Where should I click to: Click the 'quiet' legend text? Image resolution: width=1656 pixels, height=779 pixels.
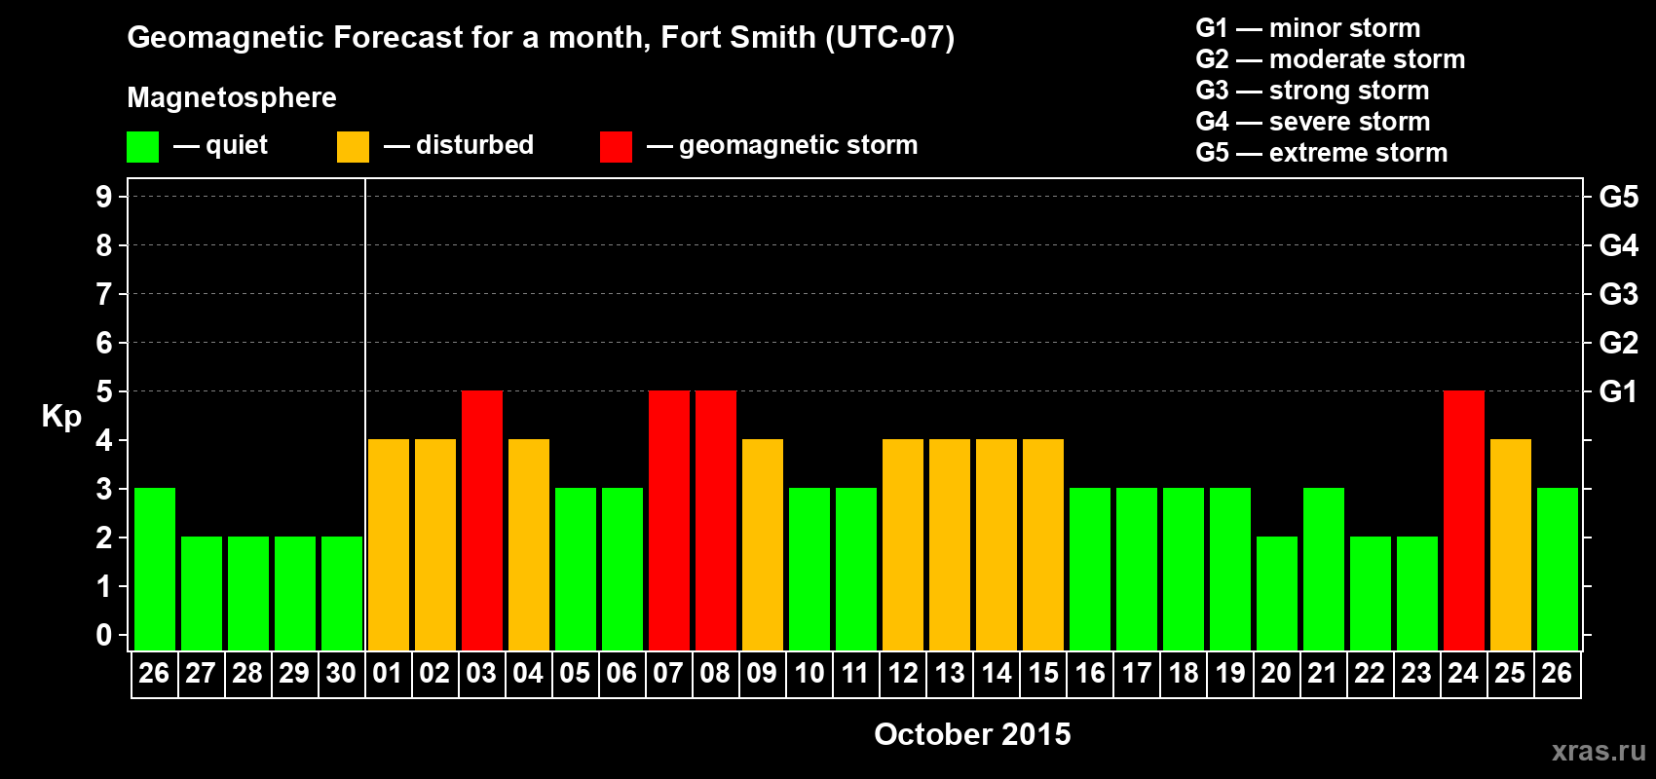[237, 146]
